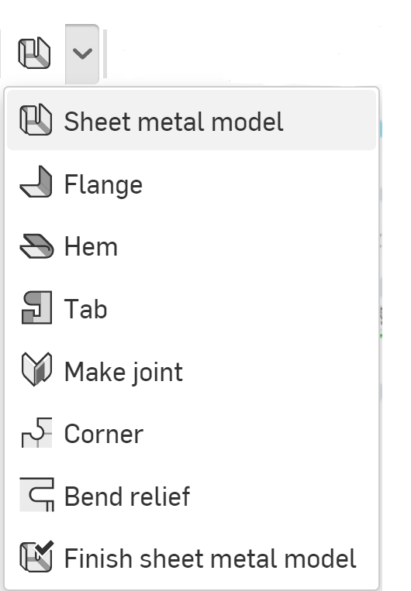
Task: Click empty area of highlighted Sheet metal row
Action: point(328,120)
